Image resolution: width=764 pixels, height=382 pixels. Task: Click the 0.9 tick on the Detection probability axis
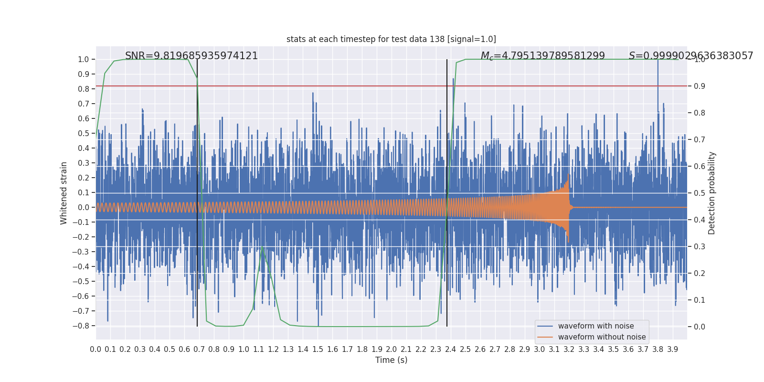coord(700,86)
